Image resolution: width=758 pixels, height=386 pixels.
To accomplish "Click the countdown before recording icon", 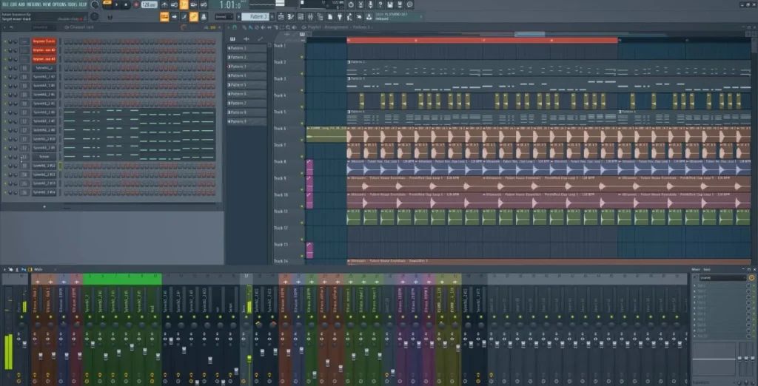I will click(184, 4).
